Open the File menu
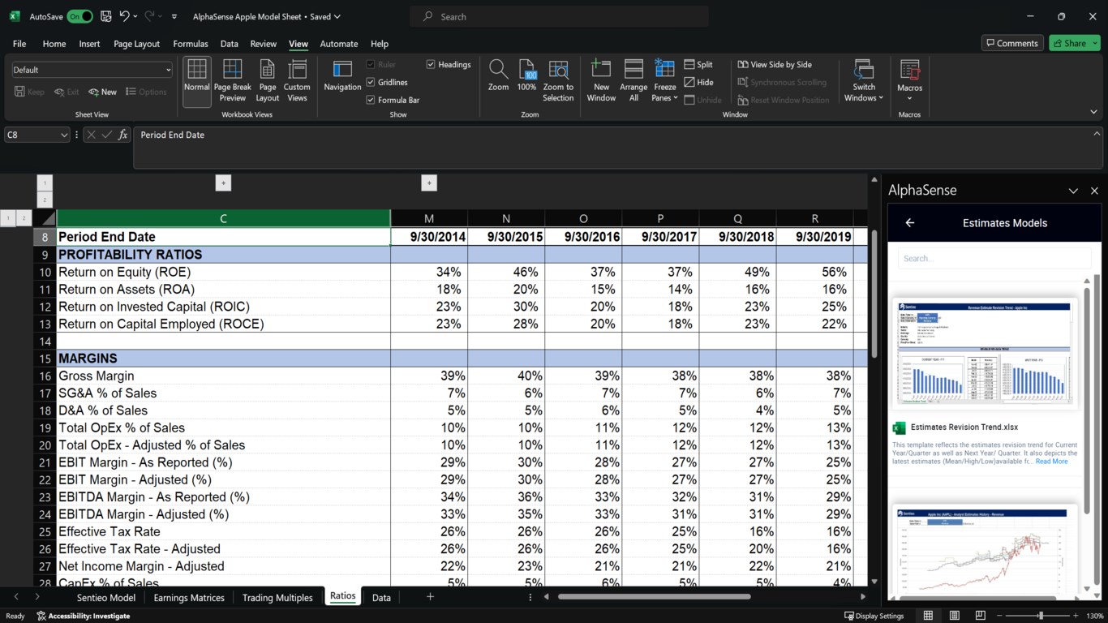The height and width of the screenshot is (623, 1108). pyautogui.click(x=19, y=44)
